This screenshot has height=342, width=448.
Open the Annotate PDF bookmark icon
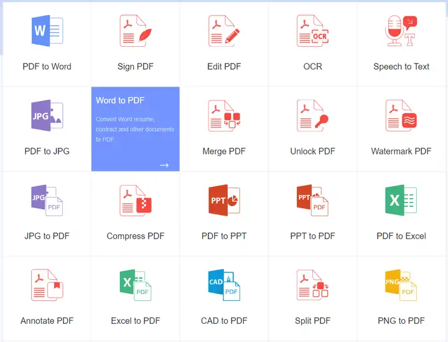47,285
